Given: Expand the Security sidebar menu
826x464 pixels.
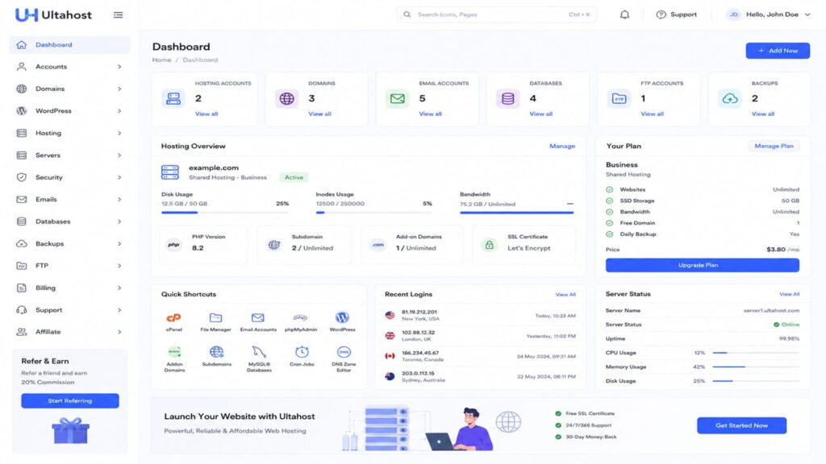Looking at the screenshot, I should click(69, 177).
